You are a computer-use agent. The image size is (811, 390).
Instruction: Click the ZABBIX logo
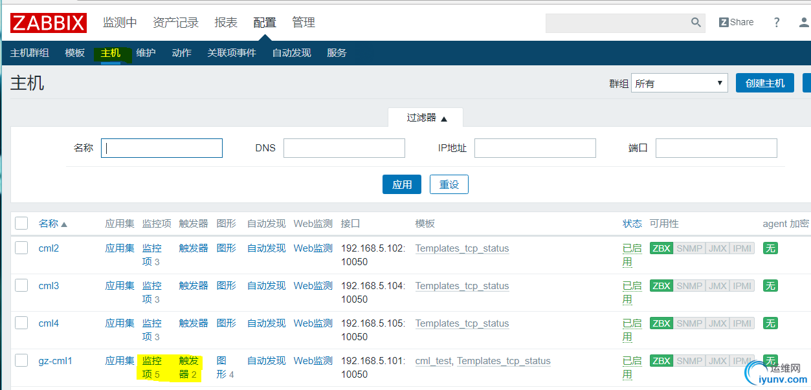click(x=49, y=23)
